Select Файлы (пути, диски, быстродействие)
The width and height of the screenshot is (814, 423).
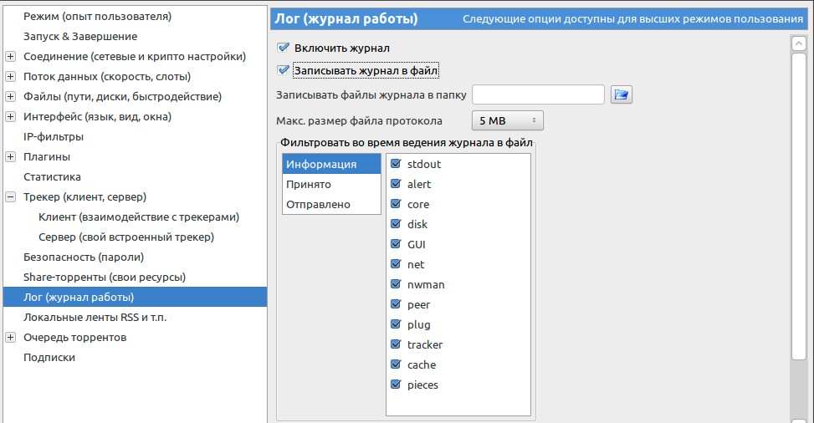tap(122, 96)
